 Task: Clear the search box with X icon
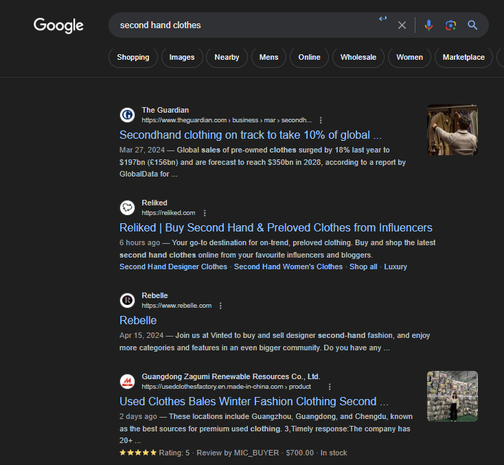click(x=402, y=25)
